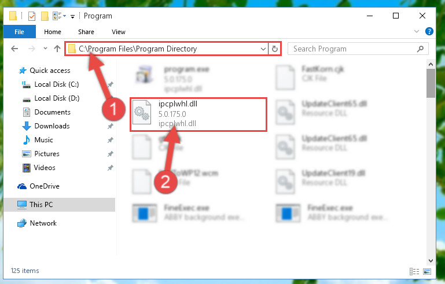Minimize the Program window
The width and height of the screenshot is (445, 284).
click(x=370, y=16)
